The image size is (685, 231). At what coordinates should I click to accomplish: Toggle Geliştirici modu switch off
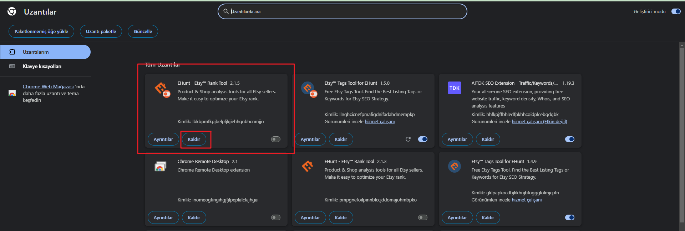tap(676, 11)
